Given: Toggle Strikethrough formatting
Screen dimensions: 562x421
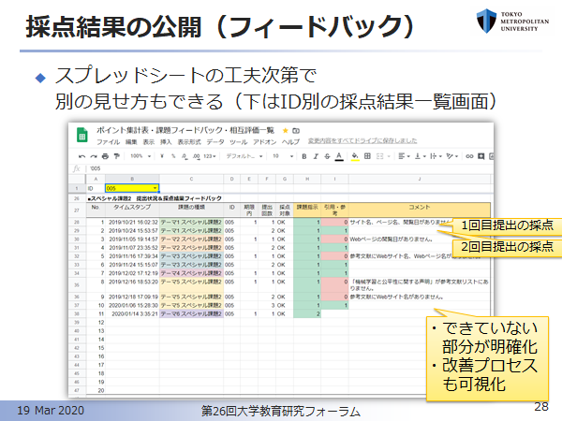Looking at the screenshot, I should click(327, 156).
